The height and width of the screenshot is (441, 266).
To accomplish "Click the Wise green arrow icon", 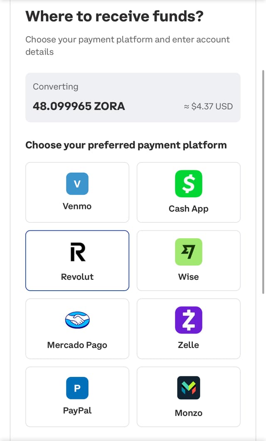I will (x=188, y=252).
